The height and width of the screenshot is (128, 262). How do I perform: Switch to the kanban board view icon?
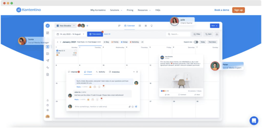(x=119, y=26)
